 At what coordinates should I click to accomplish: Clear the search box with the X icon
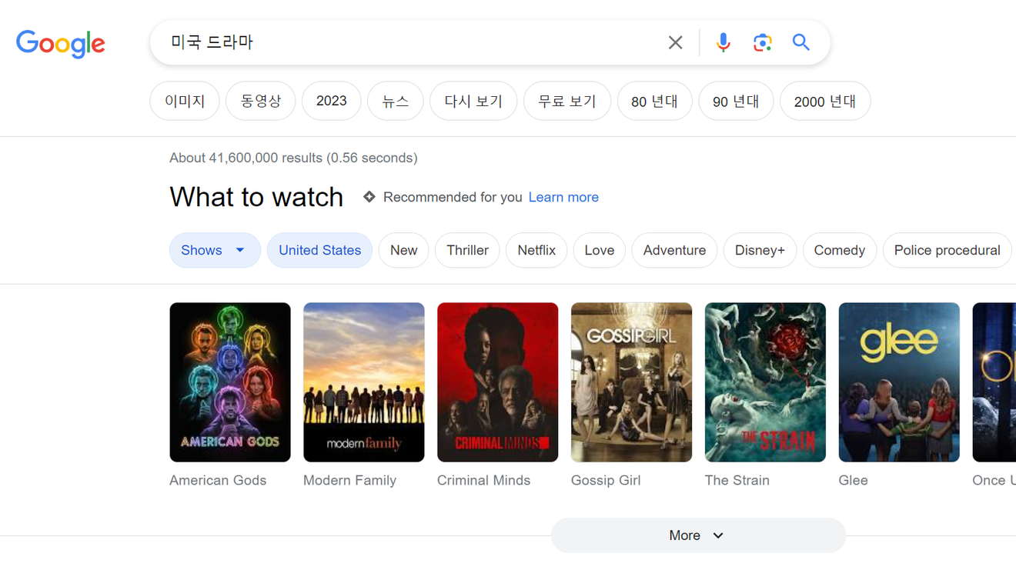click(x=675, y=42)
